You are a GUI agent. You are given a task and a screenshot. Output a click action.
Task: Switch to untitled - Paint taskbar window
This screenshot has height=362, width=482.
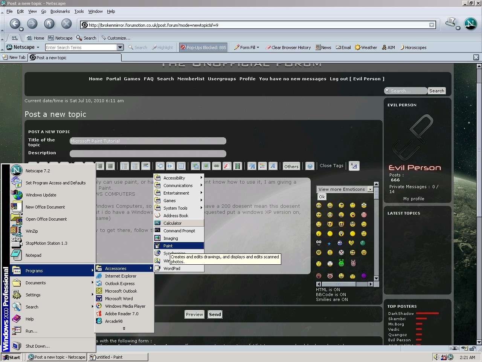pyautogui.click(x=118, y=357)
